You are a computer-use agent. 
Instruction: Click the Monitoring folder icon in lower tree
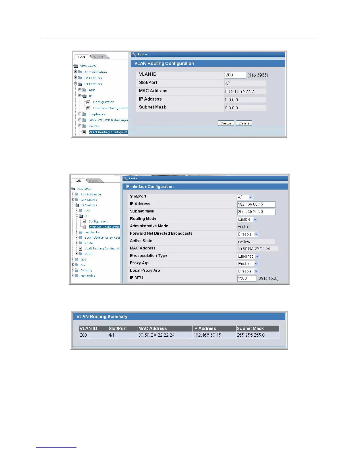[76, 276]
